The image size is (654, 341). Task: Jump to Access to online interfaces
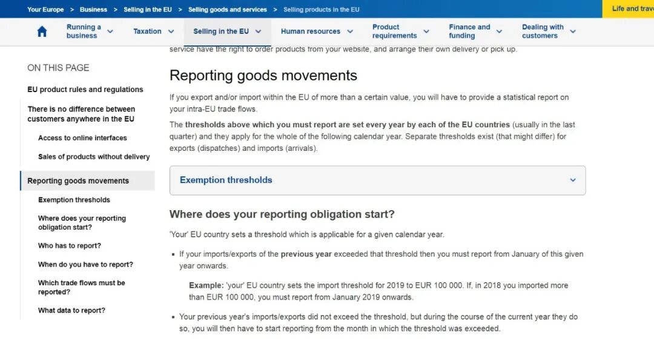tap(82, 137)
